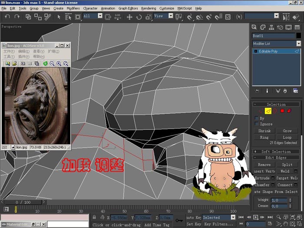Screen dimensions: 304x228
Task: Click the Grow selection button
Action: (287, 131)
